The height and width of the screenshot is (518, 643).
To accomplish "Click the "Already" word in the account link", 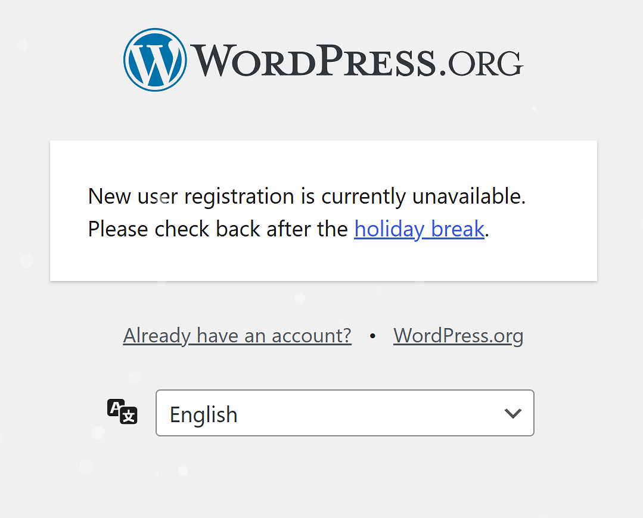I will point(156,336).
